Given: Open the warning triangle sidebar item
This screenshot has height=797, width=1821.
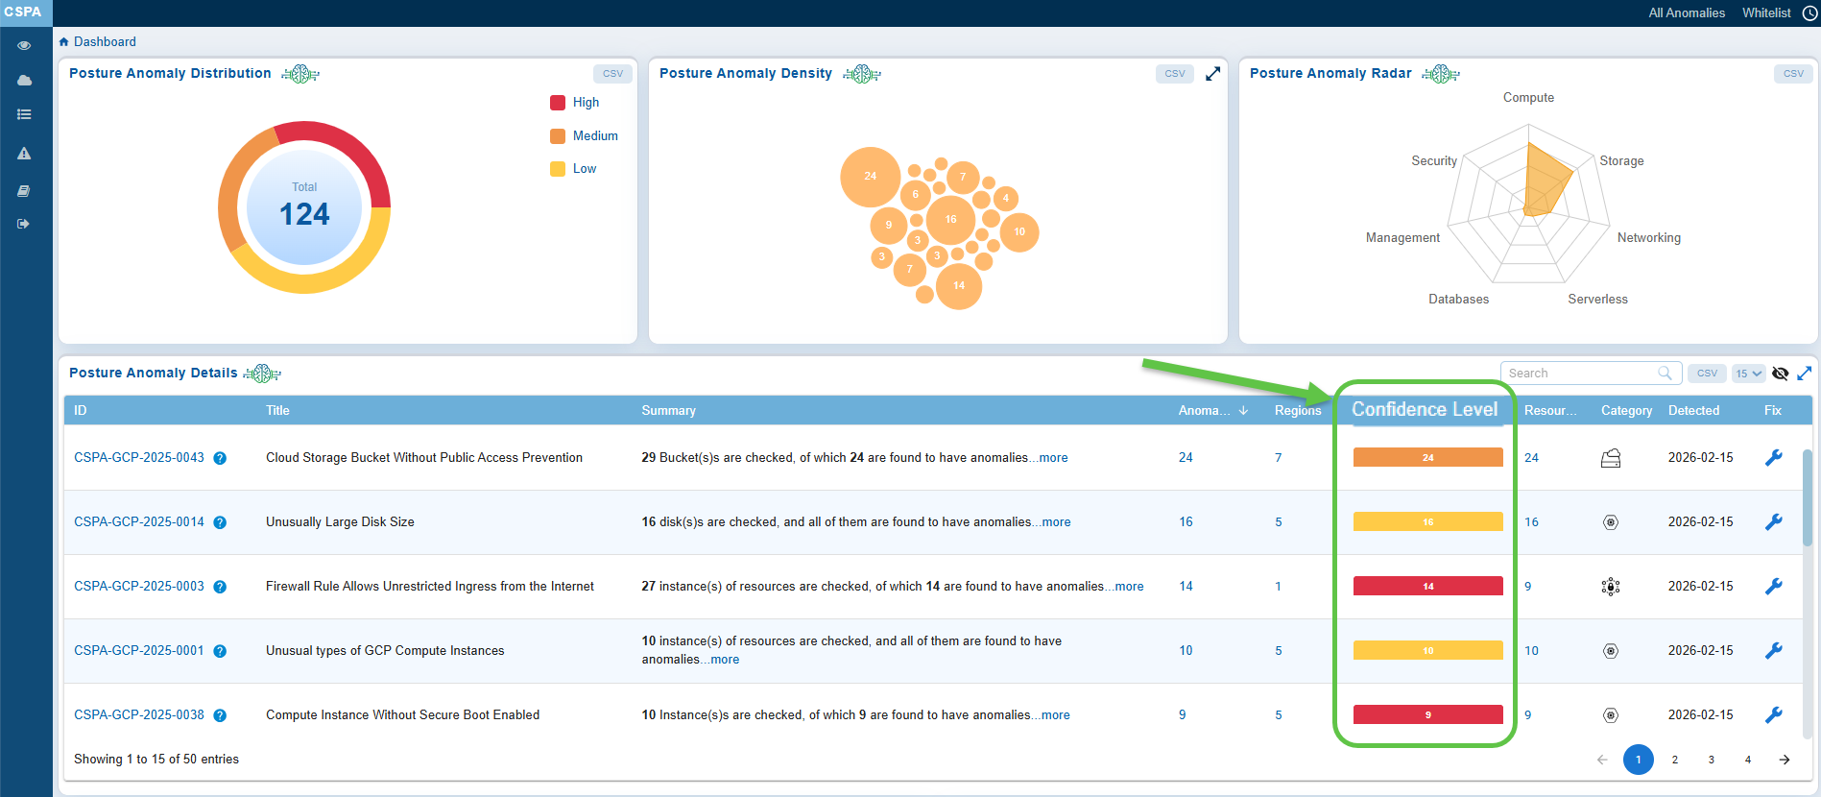Looking at the screenshot, I should tap(24, 154).
